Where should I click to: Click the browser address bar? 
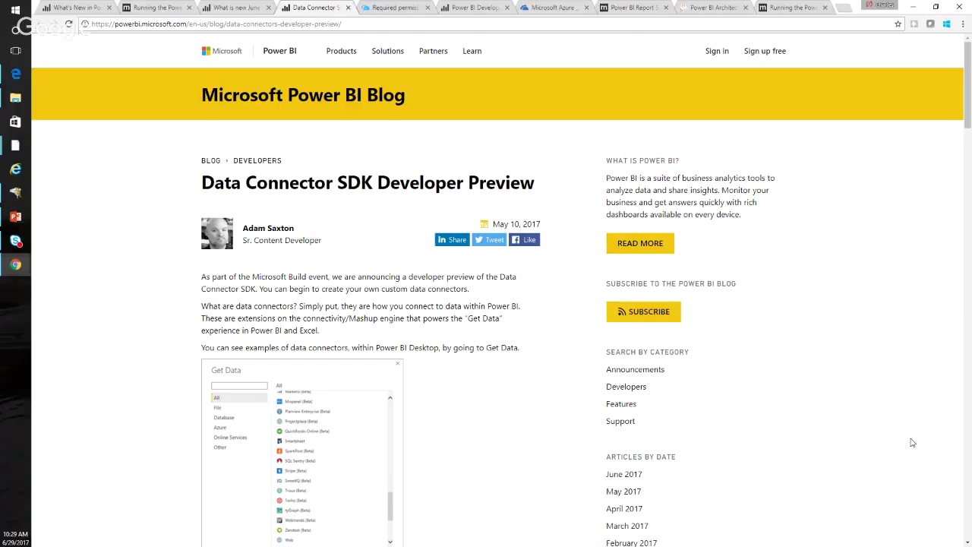click(486, 24)
